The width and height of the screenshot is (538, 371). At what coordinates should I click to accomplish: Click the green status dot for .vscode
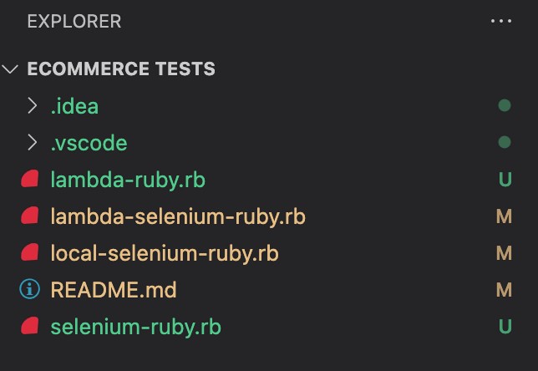pyautogui.click(x=504, y=143)
